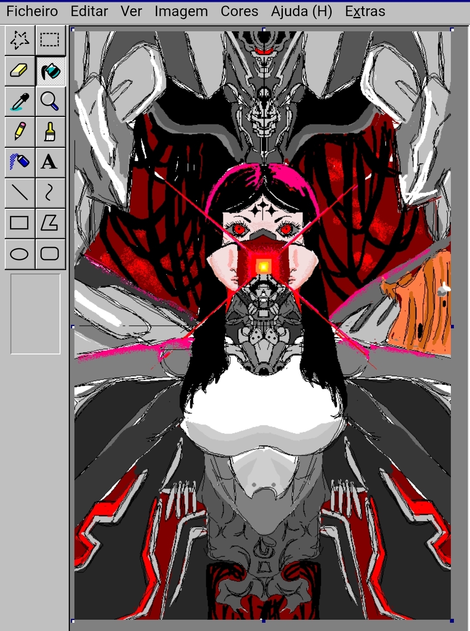The image size is (470, 631).
Task: Click the canvas bottom-right resize handle
Action: 452,621
